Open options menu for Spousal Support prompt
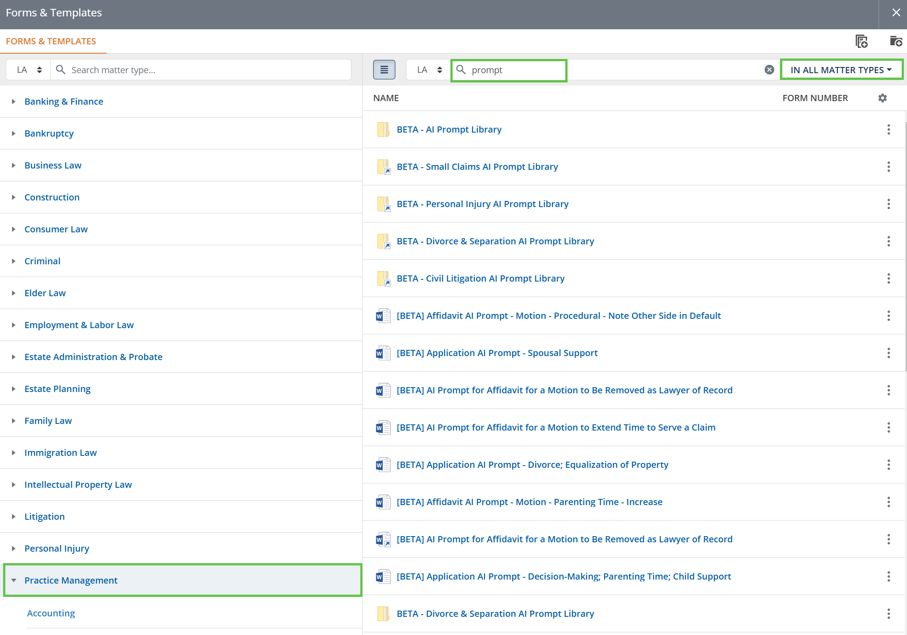The width and height of the screenshot is (907, 635). pos(888,353)
